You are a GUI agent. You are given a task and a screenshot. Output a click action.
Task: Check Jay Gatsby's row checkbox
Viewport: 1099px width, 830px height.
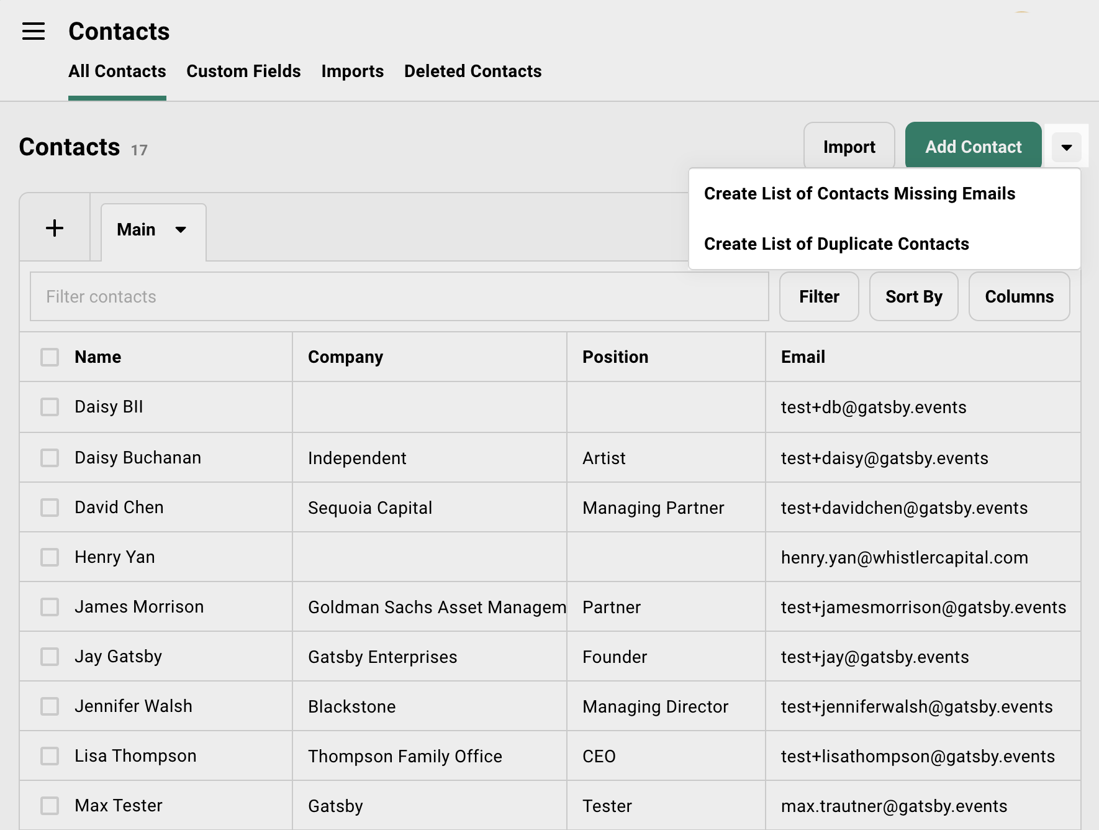(49, 657)
